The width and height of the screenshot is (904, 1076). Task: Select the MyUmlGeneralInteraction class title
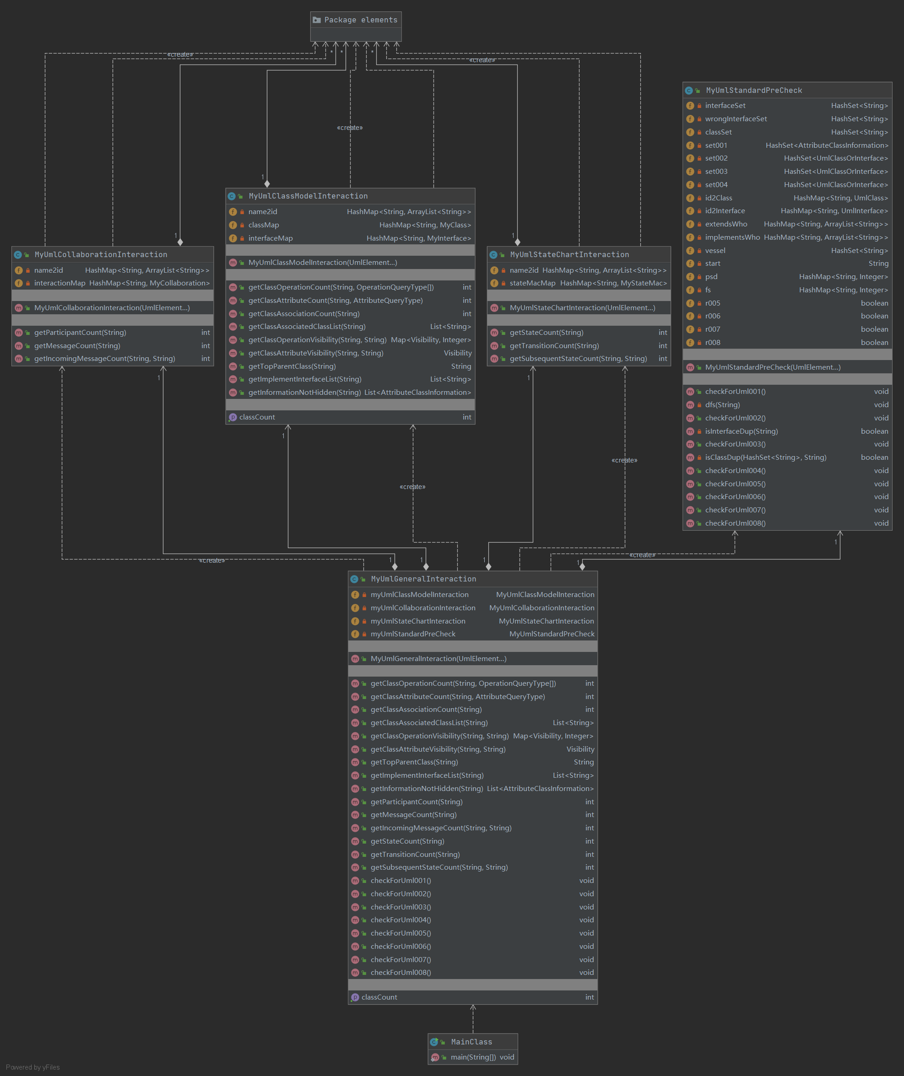coord(423,579)
